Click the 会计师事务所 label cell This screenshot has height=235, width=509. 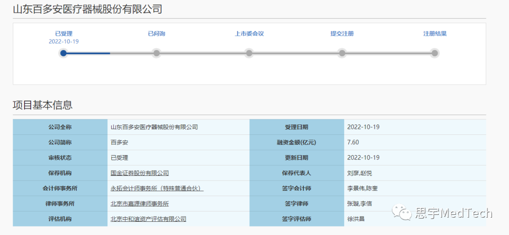tap(60, 188)
